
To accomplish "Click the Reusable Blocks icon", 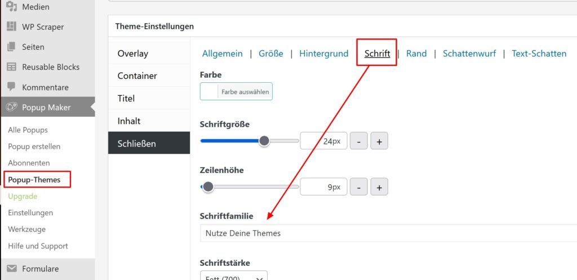I will [11, 67].
